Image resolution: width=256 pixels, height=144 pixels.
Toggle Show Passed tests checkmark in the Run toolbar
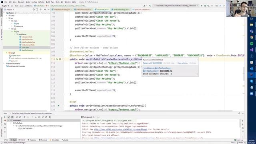click(9, 117)
